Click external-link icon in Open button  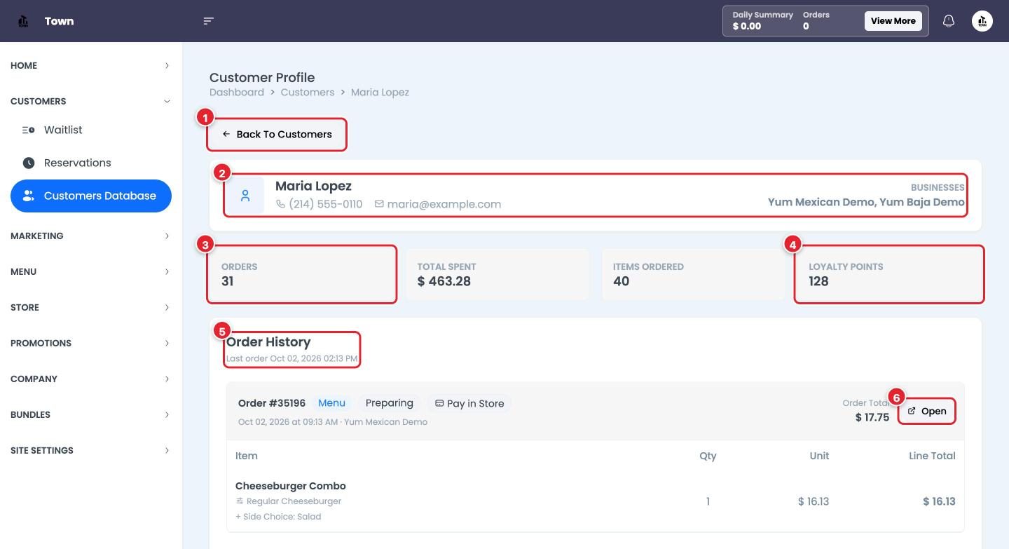[x=912, y=411]
